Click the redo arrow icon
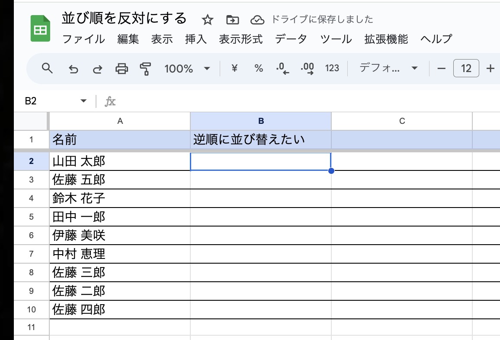The image size is (500, 340). [98, 69]
